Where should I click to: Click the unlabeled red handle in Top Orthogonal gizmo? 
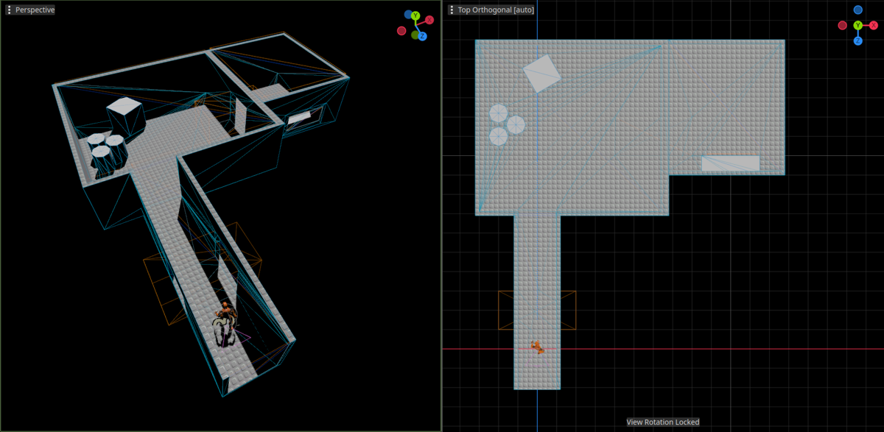843,25
